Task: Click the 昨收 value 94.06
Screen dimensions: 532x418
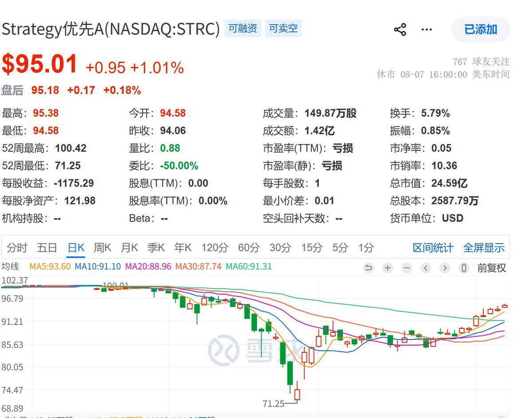Action: click(x=173, y=131)
